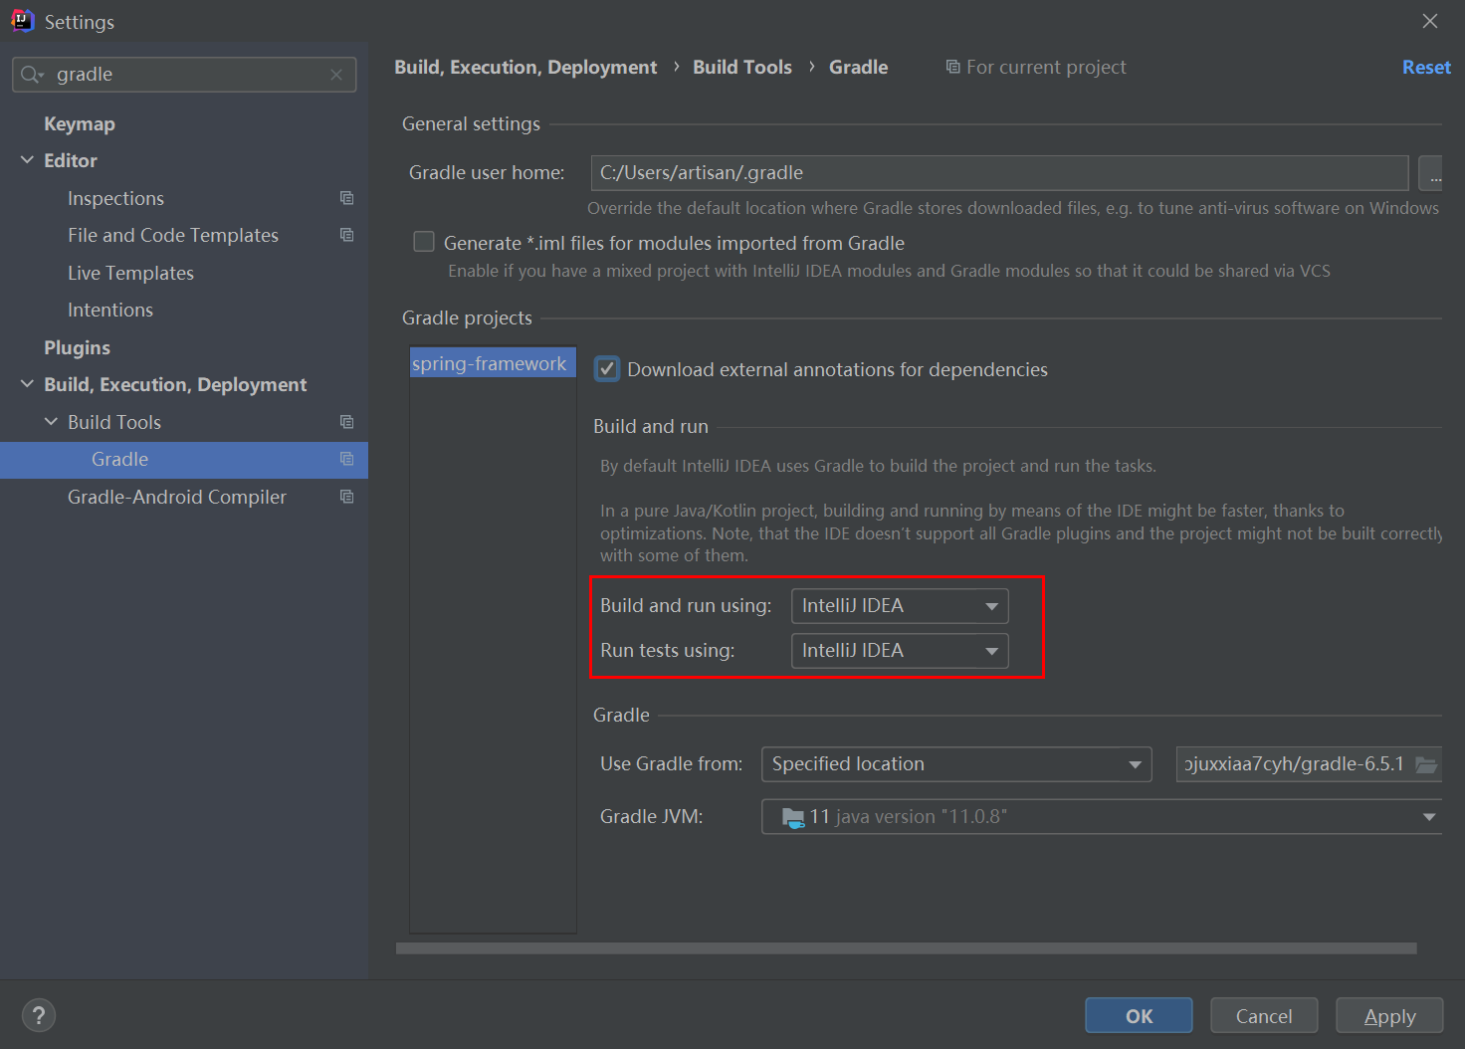Click Build Tools label in settings tree
Image resolution: width=1465 pixels, height=1049 pixels.
pyautogui.click(x=114, y=422)
